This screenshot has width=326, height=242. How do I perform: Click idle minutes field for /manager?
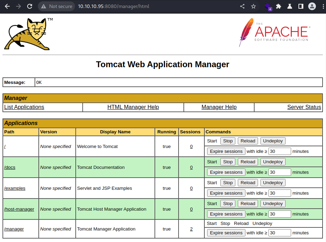[280, 233]
